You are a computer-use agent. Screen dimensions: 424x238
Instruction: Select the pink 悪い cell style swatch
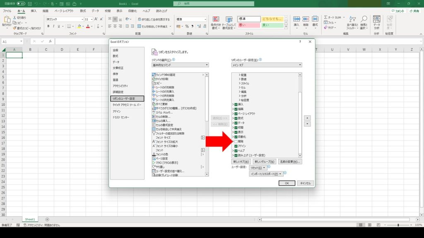click(x=248, y=26)
